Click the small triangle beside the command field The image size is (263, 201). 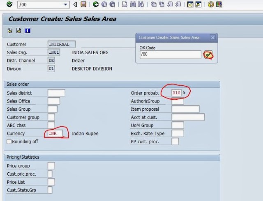[x=75, y=5]
